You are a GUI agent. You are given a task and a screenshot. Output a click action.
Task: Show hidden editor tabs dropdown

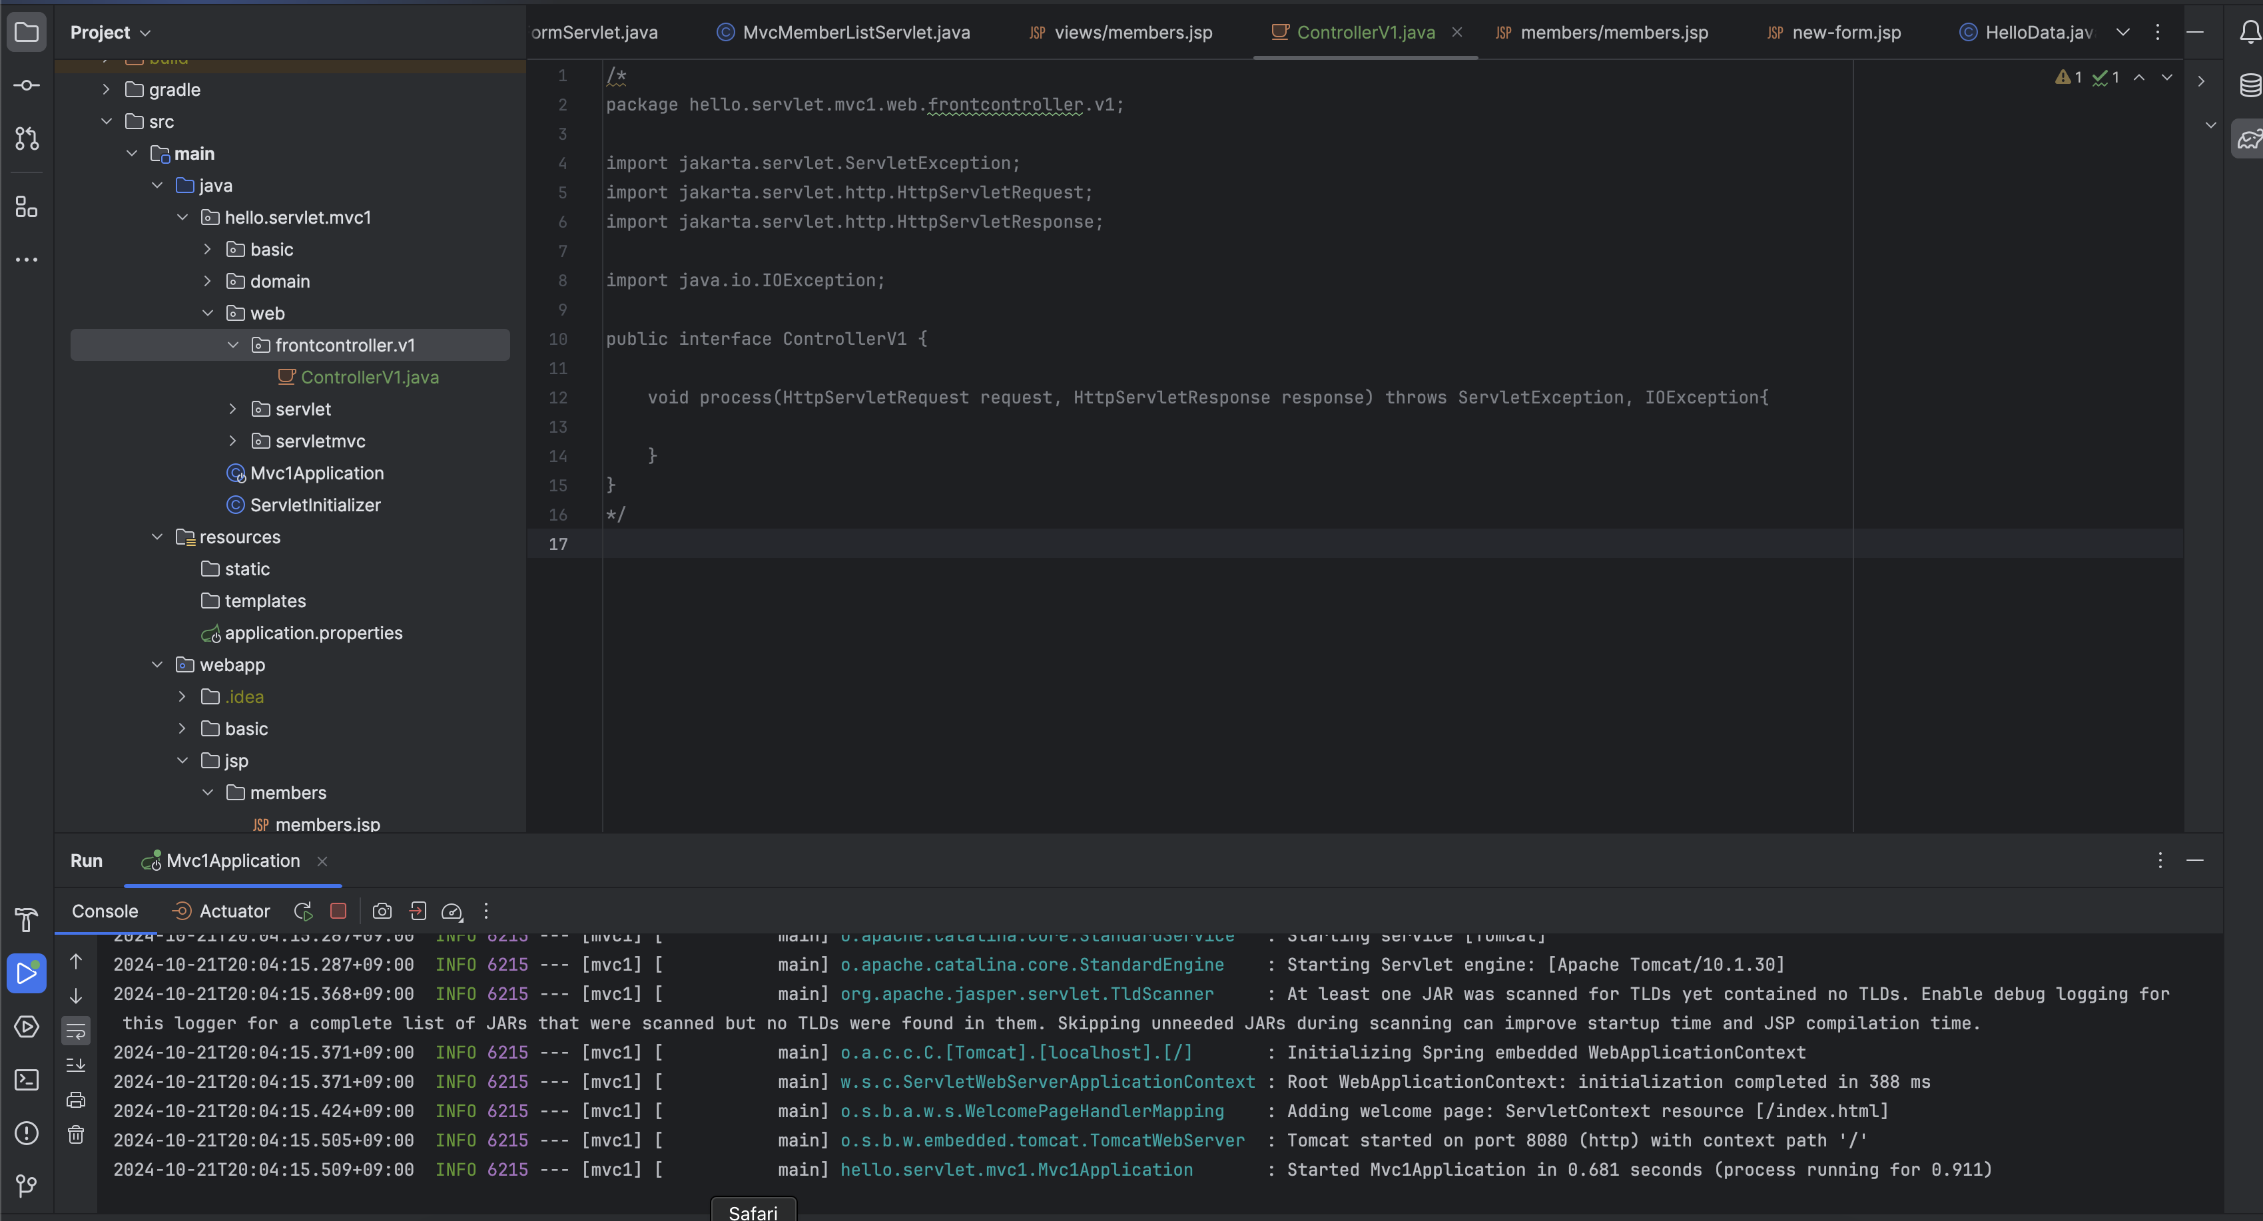tap(2122, 33)
